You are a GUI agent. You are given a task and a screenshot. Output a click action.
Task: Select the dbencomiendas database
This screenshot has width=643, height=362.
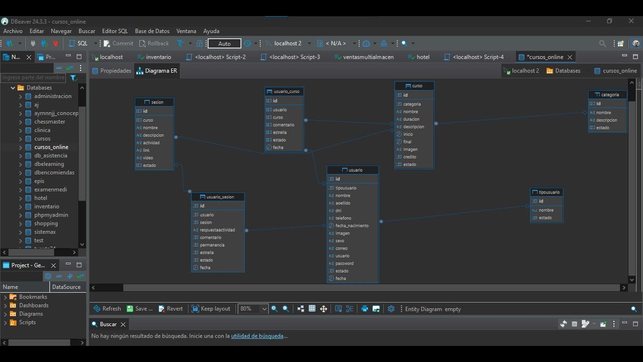[x=54, y=172]
